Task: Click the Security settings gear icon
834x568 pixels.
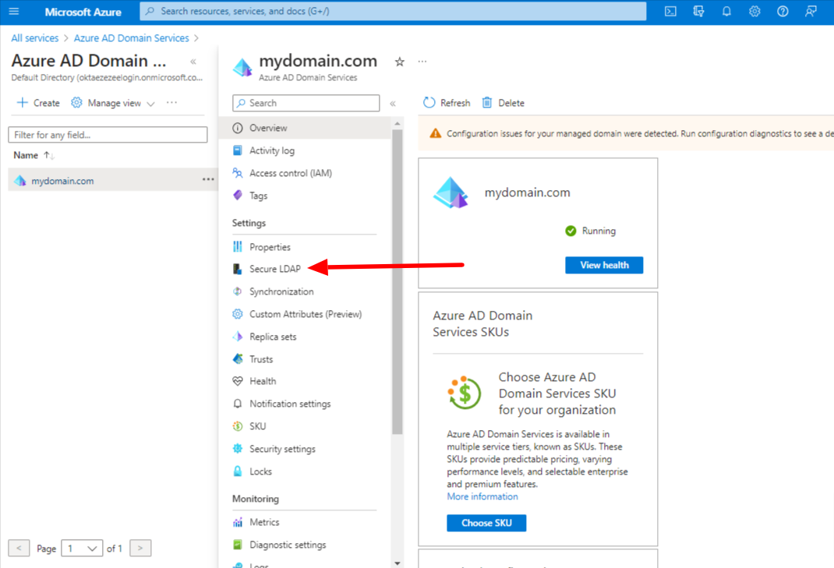Action: click(x=238, y=449)
